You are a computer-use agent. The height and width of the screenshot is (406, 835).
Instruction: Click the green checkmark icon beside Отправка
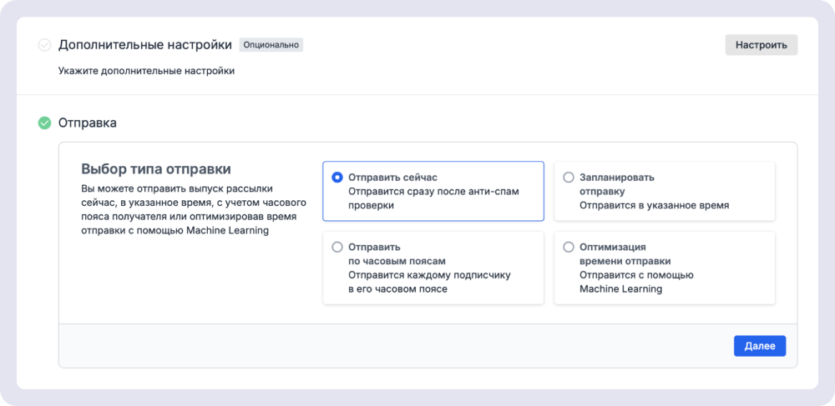pos(44,123)
